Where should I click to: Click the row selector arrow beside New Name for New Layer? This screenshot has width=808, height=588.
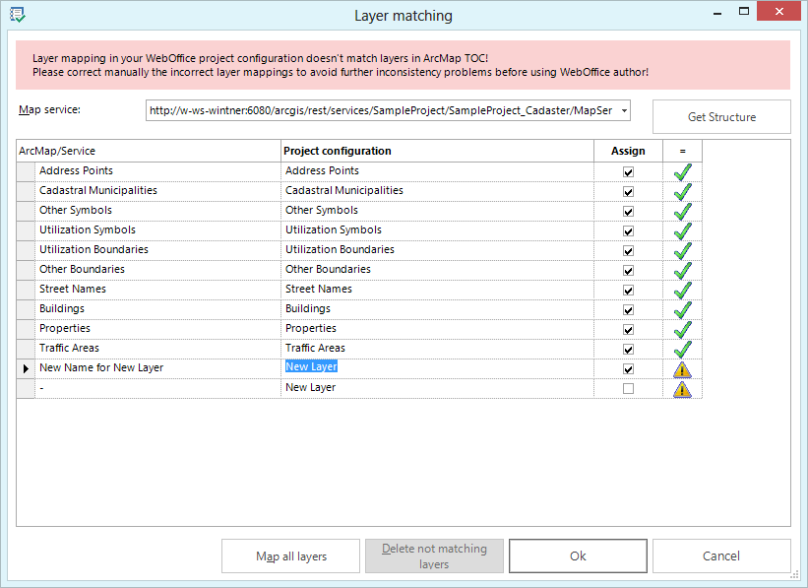click(24, 367)
